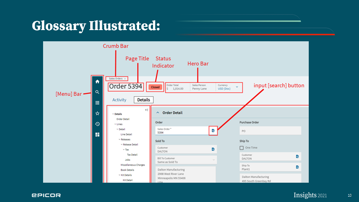Click Ship To Customer DALTON field
Screen dimensions: 359x202
(x=271, y=156)
